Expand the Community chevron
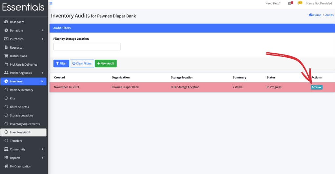Image resolution: width=335 pixels, height=174 pixels. click(43, 149)
